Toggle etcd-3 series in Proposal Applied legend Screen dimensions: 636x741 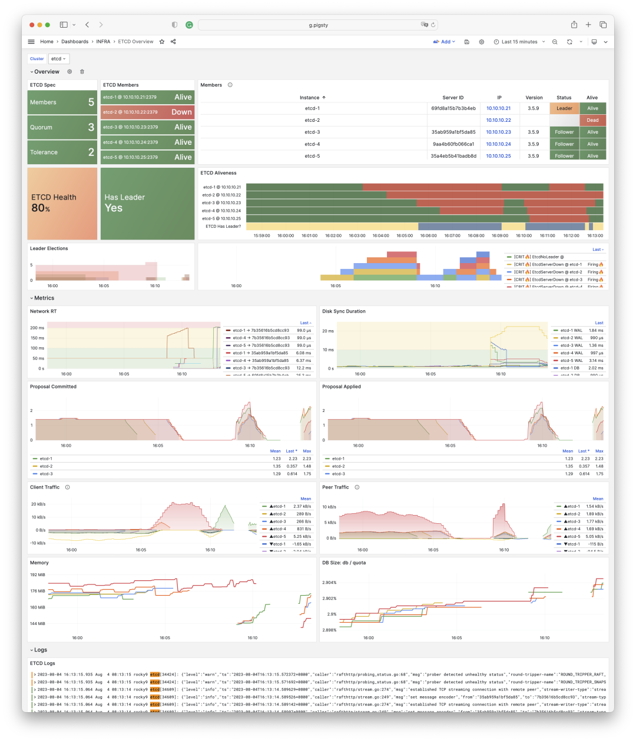tap(338, 474)
